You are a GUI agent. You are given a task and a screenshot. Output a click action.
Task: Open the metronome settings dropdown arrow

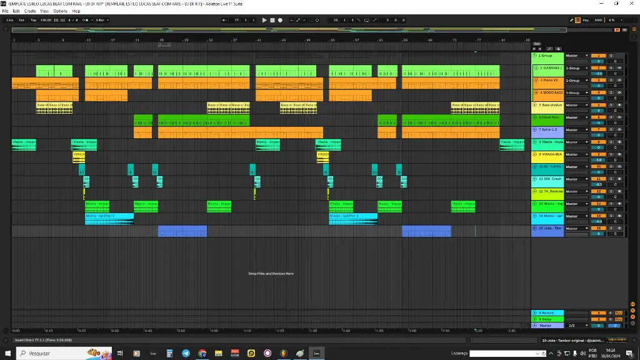point(92,20)
